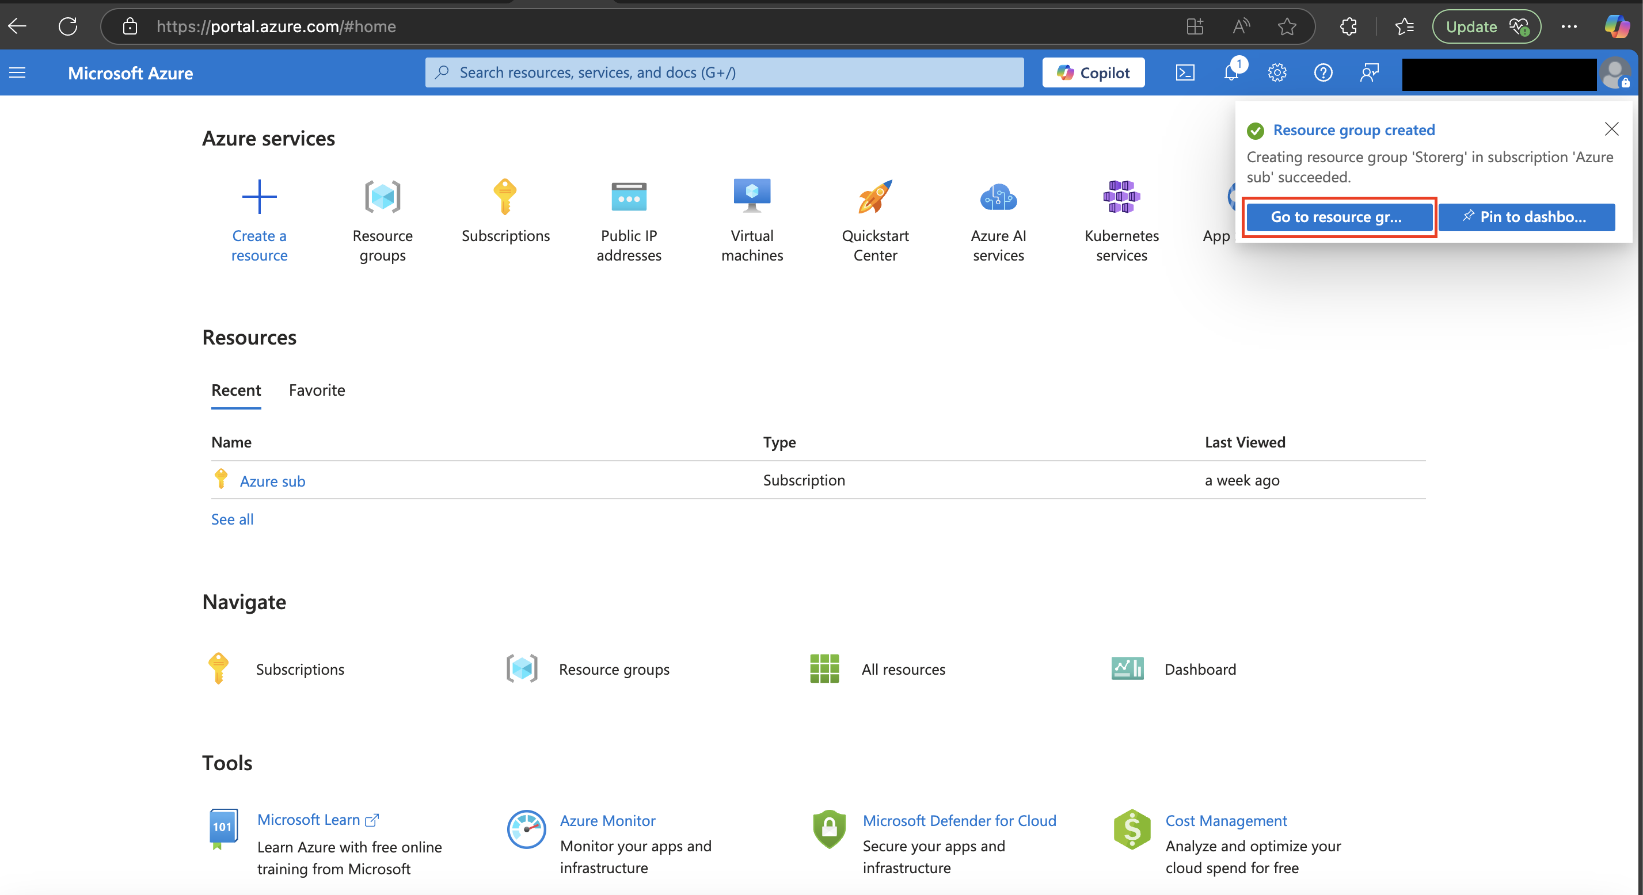
Task: Click the Read aloud icon in address bar
Action: (x=1241, y=26)
